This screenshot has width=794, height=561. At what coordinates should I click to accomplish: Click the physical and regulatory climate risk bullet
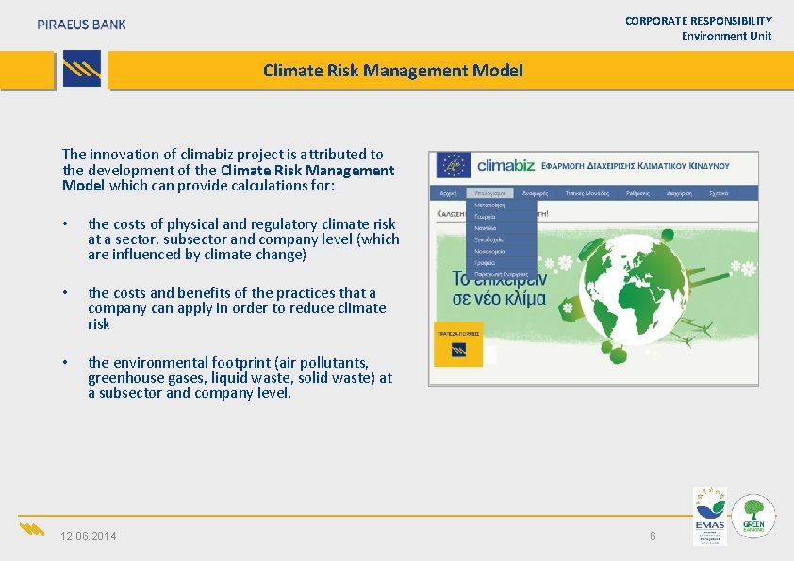(x=243, y=239)
